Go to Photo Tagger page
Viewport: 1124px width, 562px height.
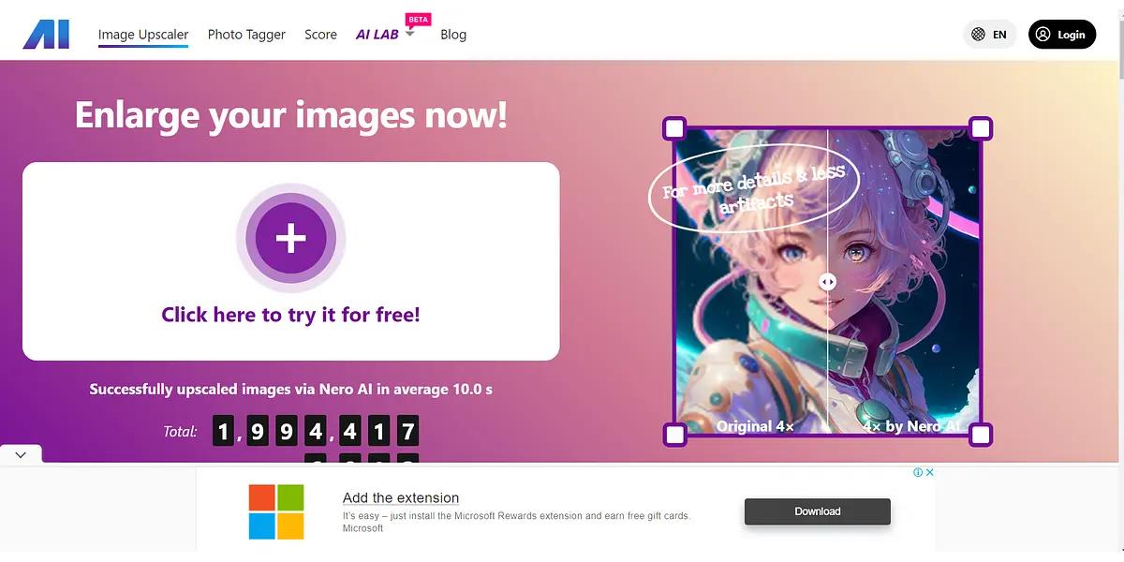coord(246,35)
